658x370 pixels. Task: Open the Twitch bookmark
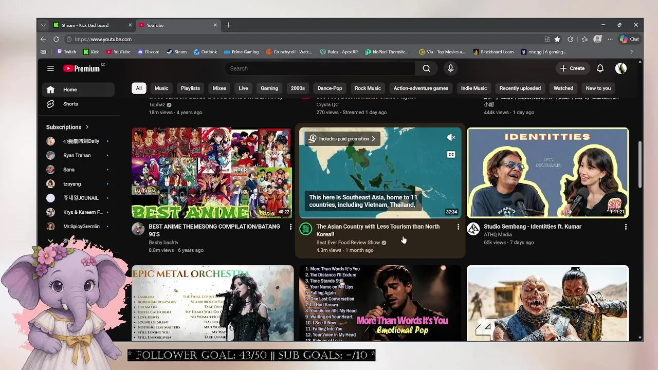pos(66,52)
